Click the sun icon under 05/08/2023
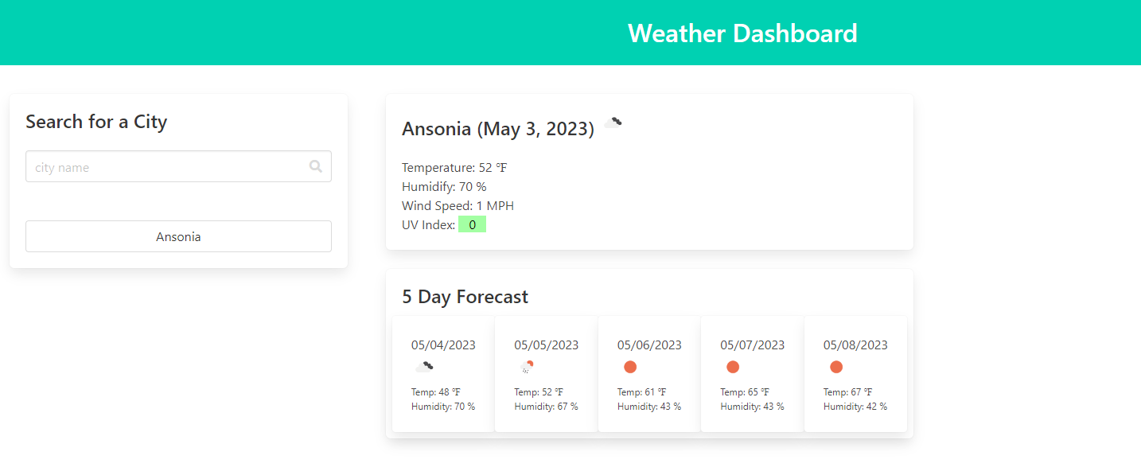The image size is (1141, 475). coord(835,367)
